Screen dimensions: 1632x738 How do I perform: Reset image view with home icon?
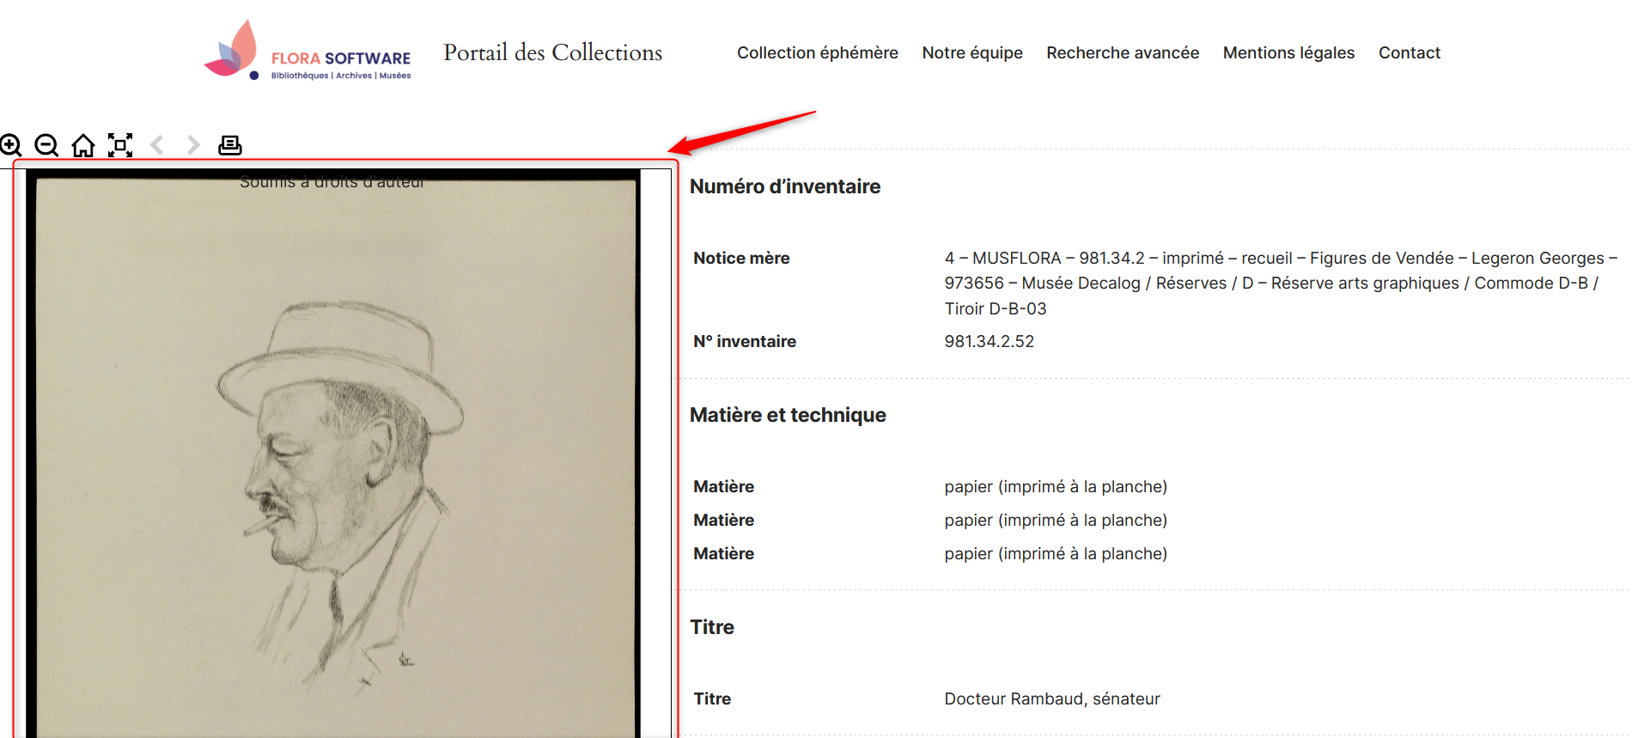[x=83, y=145]
